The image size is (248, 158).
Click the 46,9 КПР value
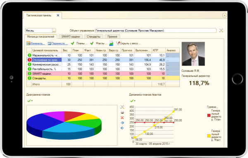(162, 60)
